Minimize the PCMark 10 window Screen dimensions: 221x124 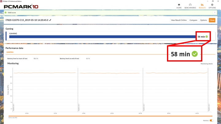[x=207, y=1]
